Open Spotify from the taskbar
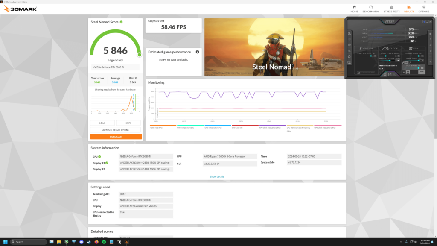This screenshot has height=246, width=437. [104, 242]
